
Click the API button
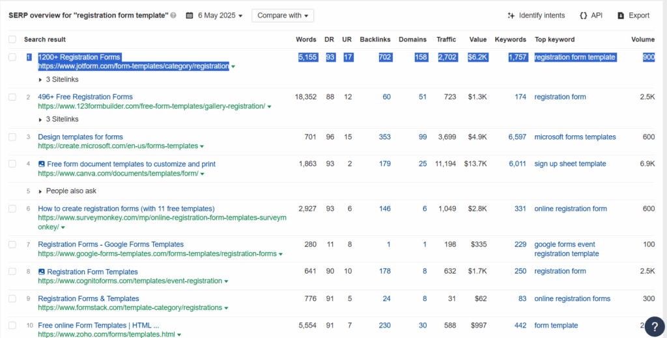point(591,16)
